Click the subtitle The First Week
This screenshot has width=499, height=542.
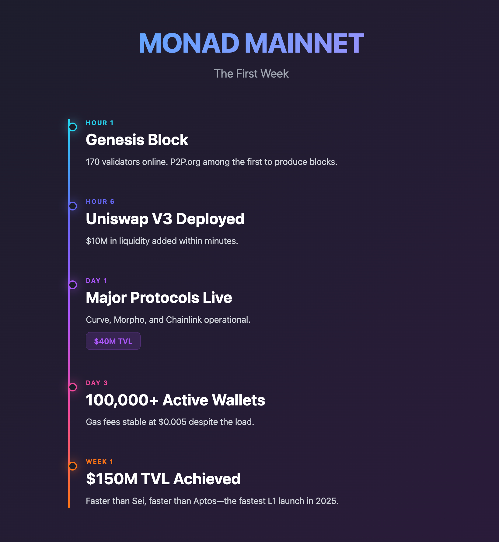pos(251,74)
